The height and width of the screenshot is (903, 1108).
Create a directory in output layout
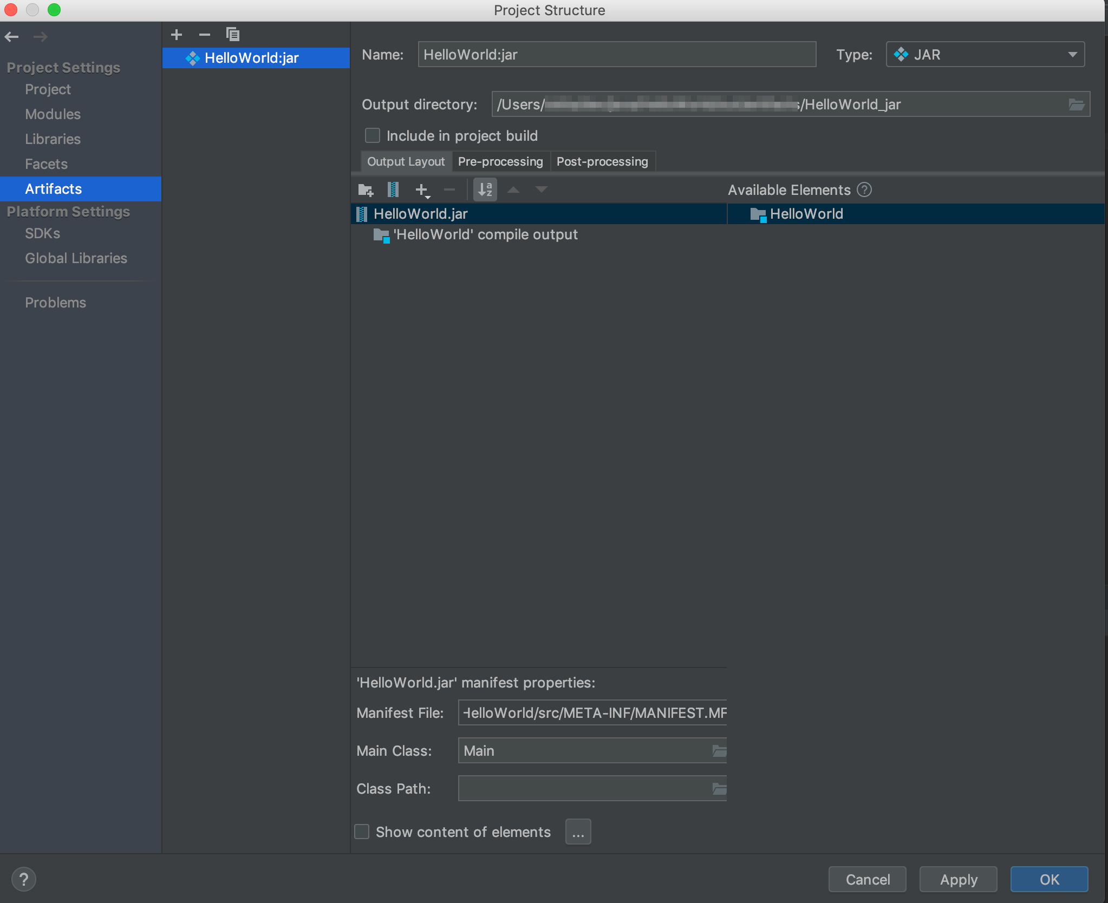click(x=366, y=190)
